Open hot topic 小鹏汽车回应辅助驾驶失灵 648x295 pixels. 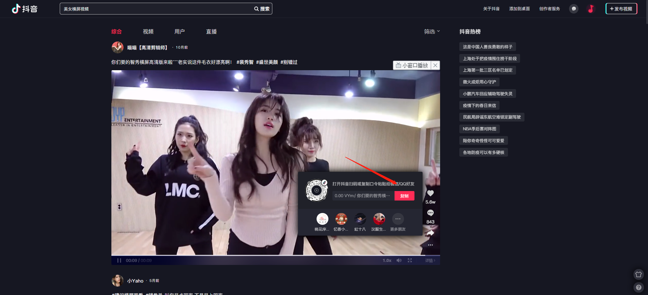tap(488, 94)
